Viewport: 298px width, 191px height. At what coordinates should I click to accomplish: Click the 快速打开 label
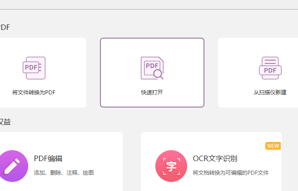click(152, 93)
